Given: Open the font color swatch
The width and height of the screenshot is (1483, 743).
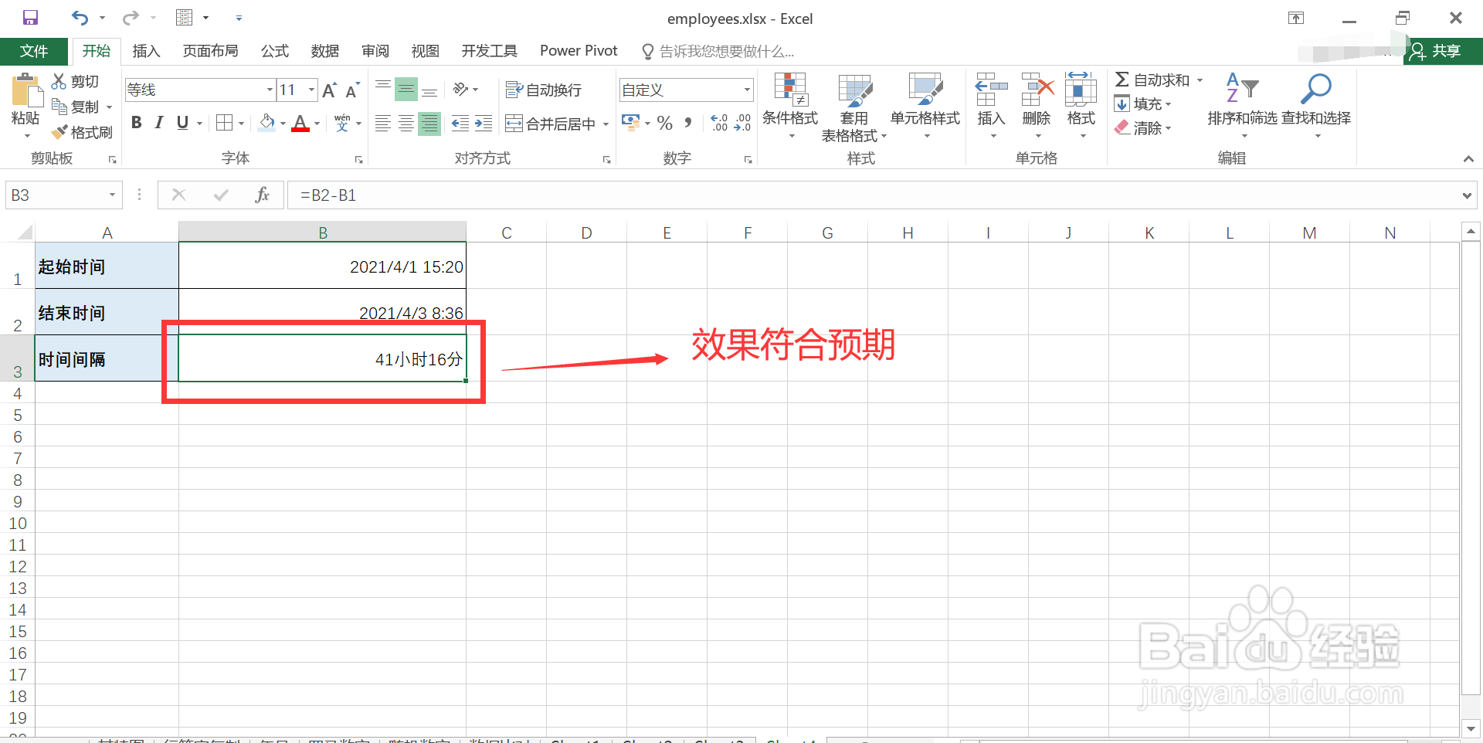Looking at the screenshot, I should pyautogui.click(x=301, y=123).
